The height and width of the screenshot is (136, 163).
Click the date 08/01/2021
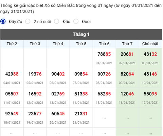(104, 83)
